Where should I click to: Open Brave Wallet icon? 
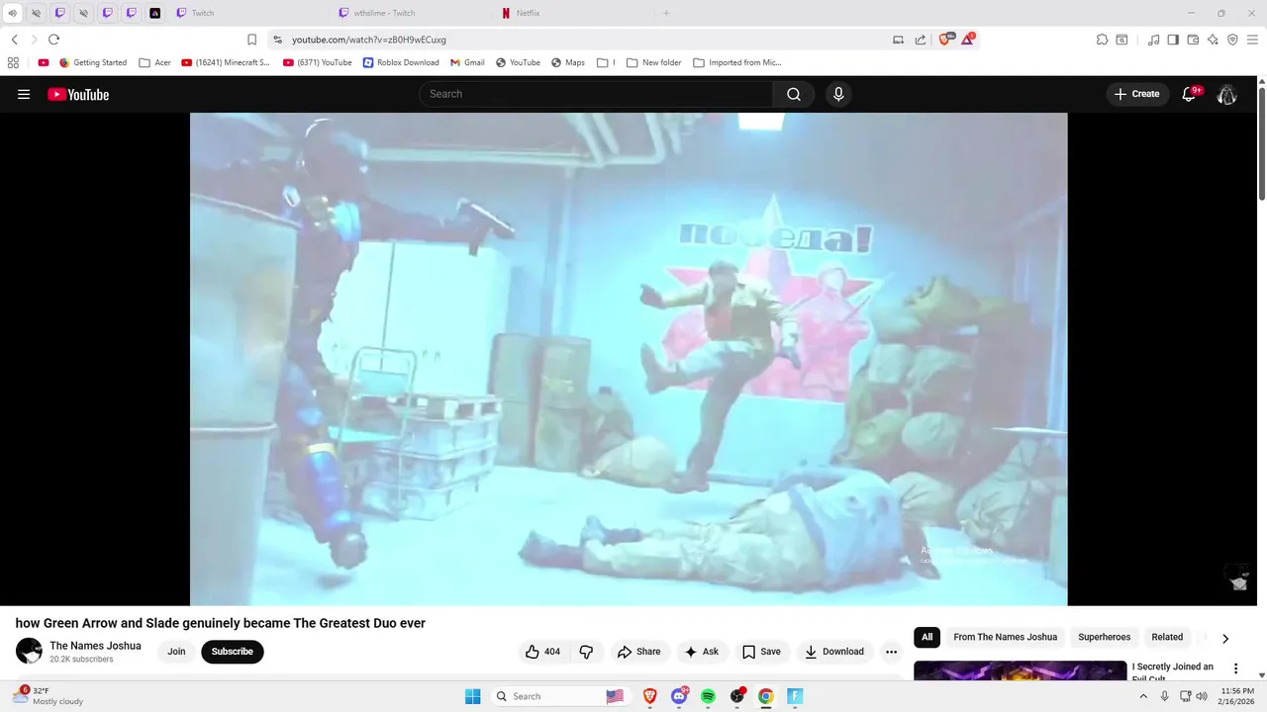[1193, 40]
